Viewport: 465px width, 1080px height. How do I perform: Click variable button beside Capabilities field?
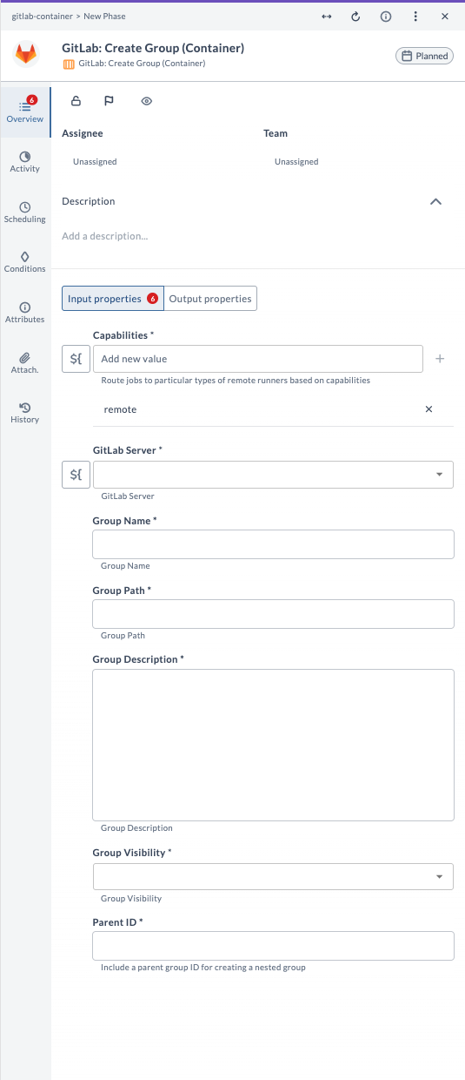76,359
